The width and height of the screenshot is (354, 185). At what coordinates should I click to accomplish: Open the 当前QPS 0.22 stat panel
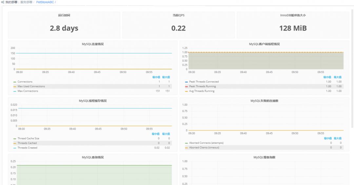(178, 25)
